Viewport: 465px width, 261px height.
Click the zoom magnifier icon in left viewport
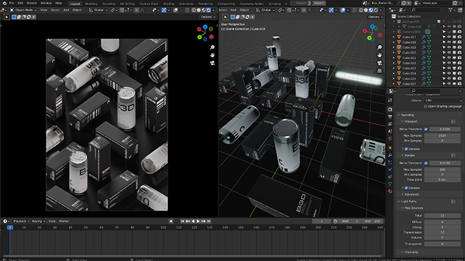212,47
